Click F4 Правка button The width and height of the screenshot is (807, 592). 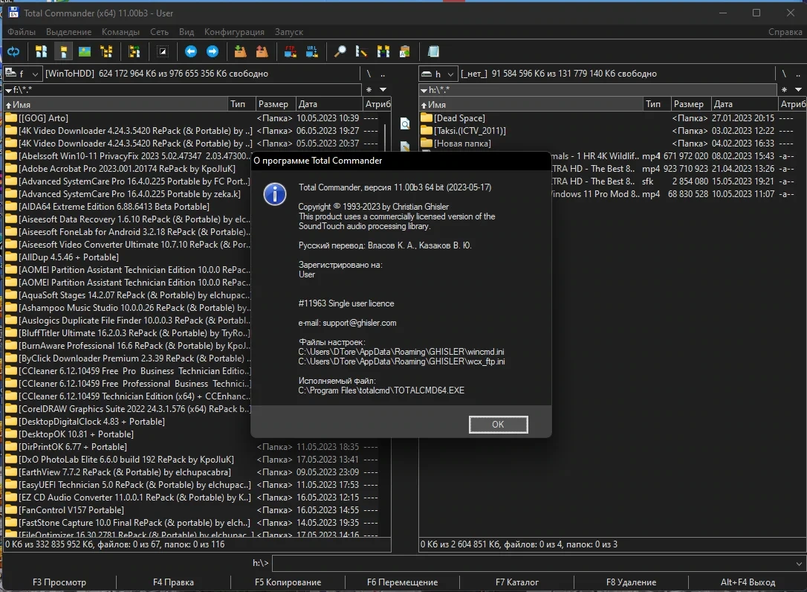click(173, 582)
